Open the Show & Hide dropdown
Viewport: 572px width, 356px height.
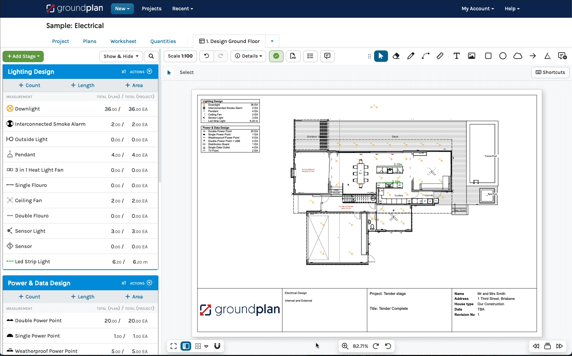tap(121, 56)
